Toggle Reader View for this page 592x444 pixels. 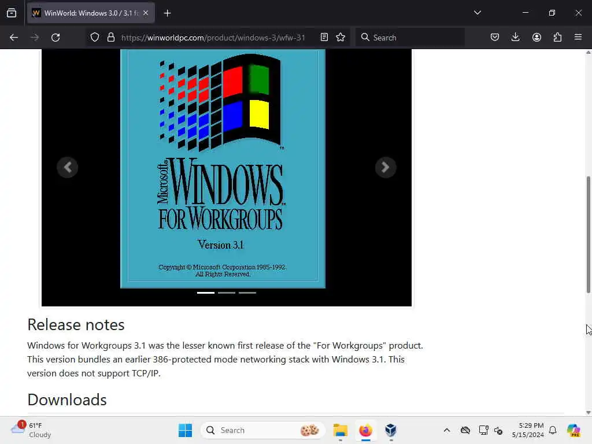[324, 38]
